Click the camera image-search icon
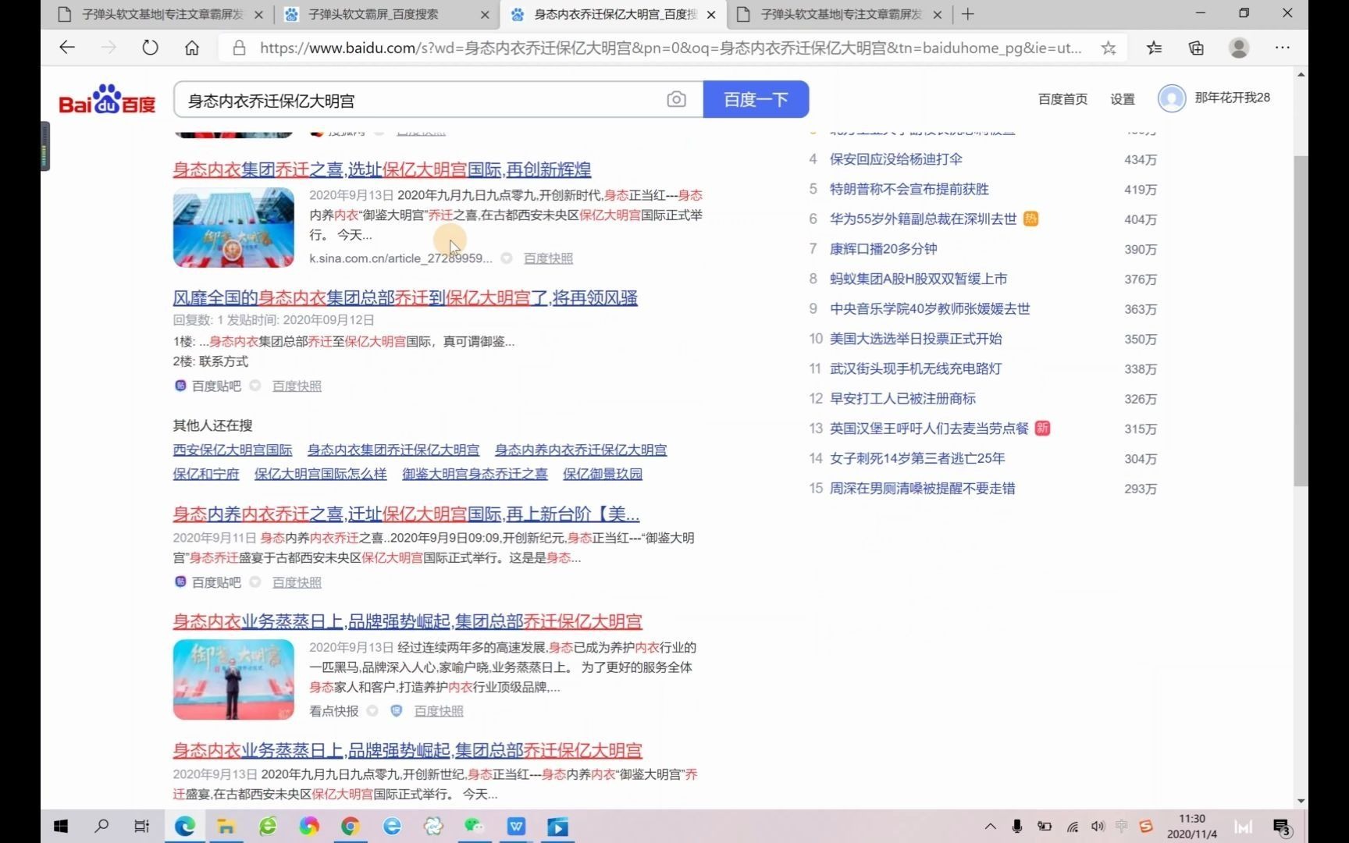 (676, 100)
